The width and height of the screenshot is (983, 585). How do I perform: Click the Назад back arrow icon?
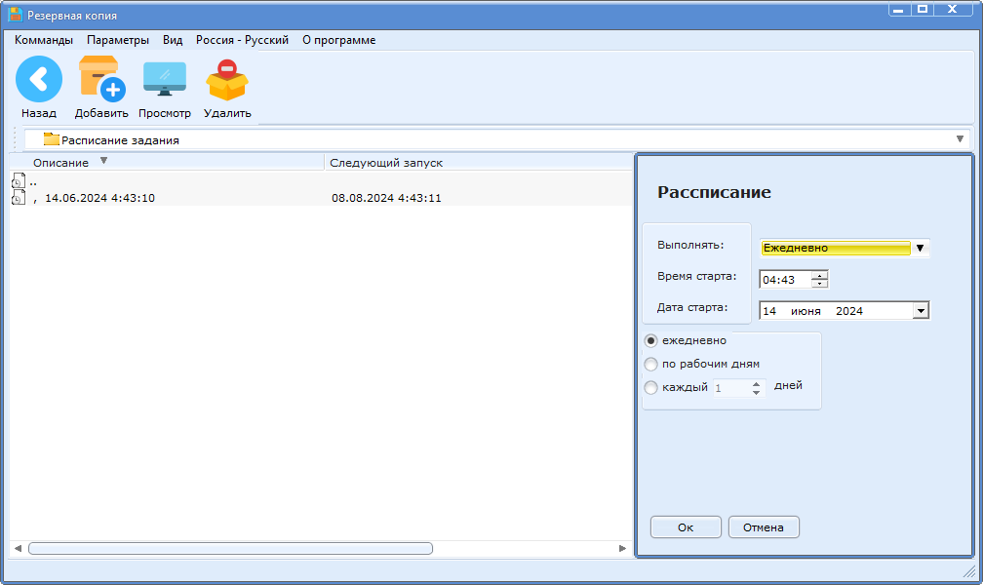[x=39, y=79]
